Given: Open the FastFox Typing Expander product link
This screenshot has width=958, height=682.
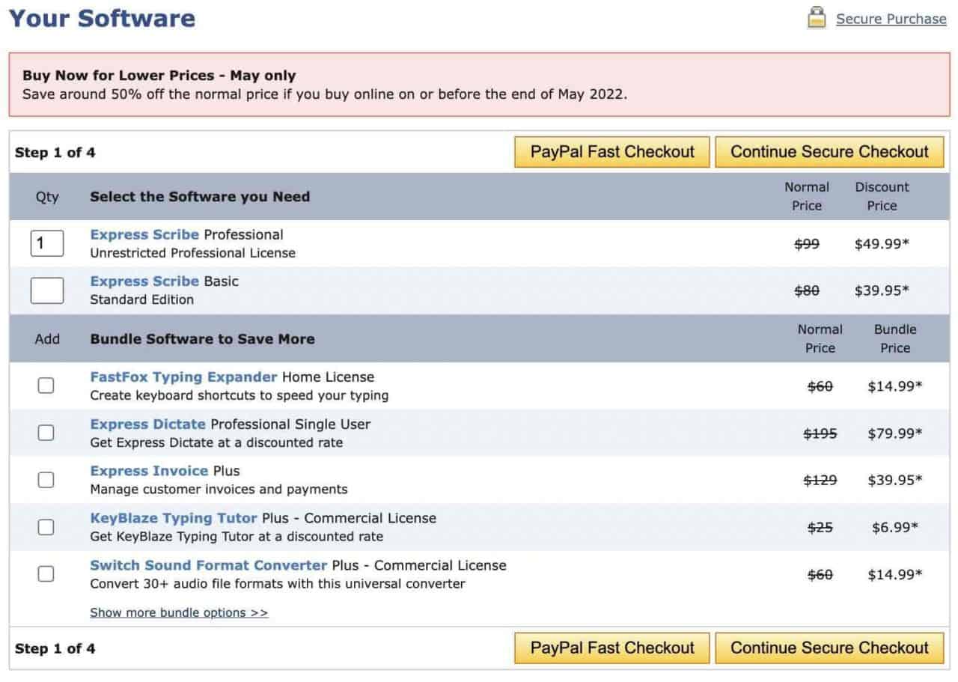Looking at the screenshot, I should coord(183,377).
